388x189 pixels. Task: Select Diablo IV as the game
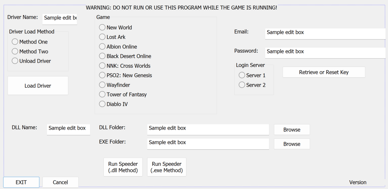tap(114, 104)
